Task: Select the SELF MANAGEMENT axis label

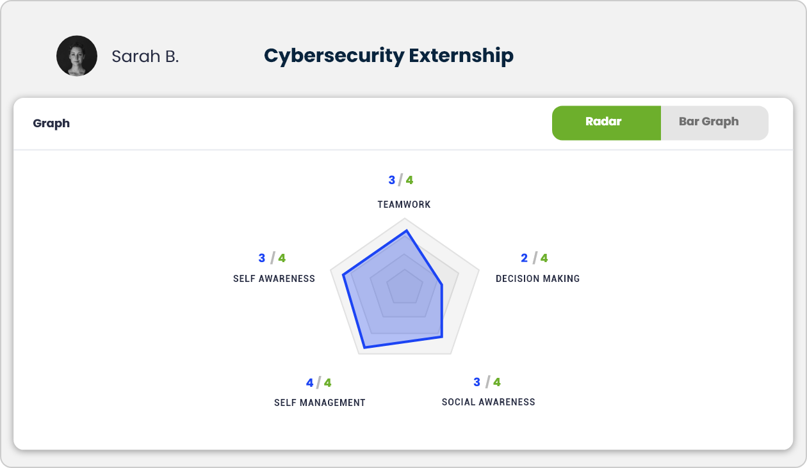Action: coord(320,403)
